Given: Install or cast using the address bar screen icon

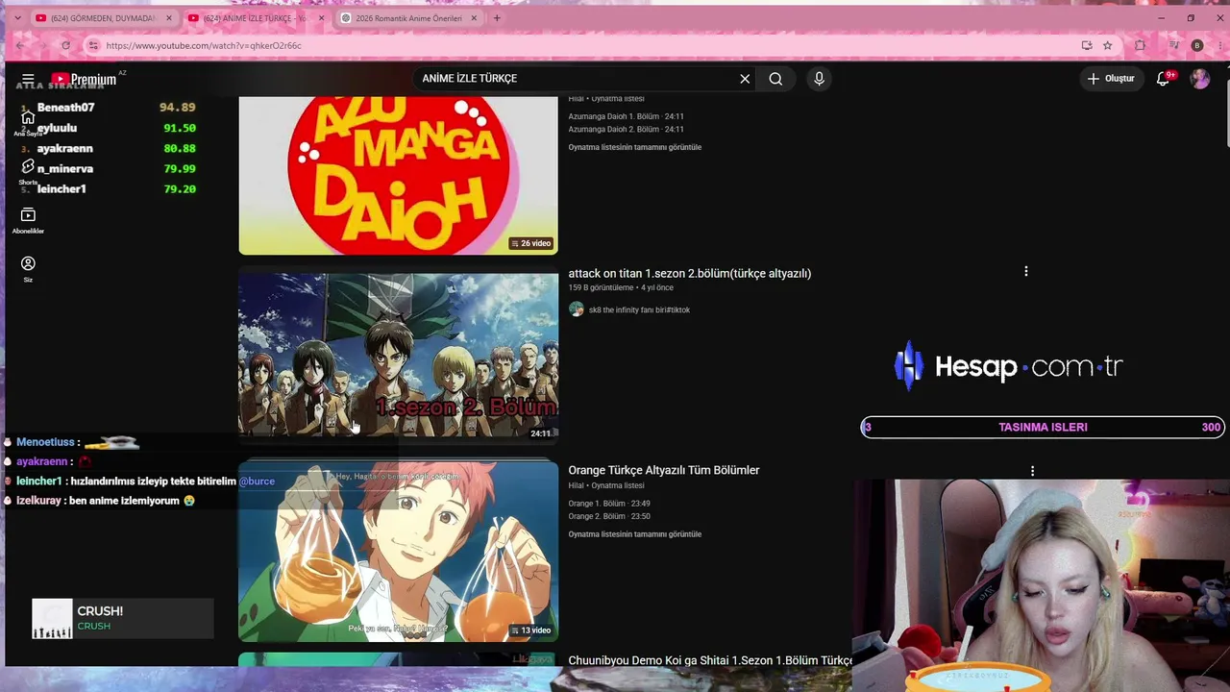Looking at the screenshot, I should pos(1087,45).
